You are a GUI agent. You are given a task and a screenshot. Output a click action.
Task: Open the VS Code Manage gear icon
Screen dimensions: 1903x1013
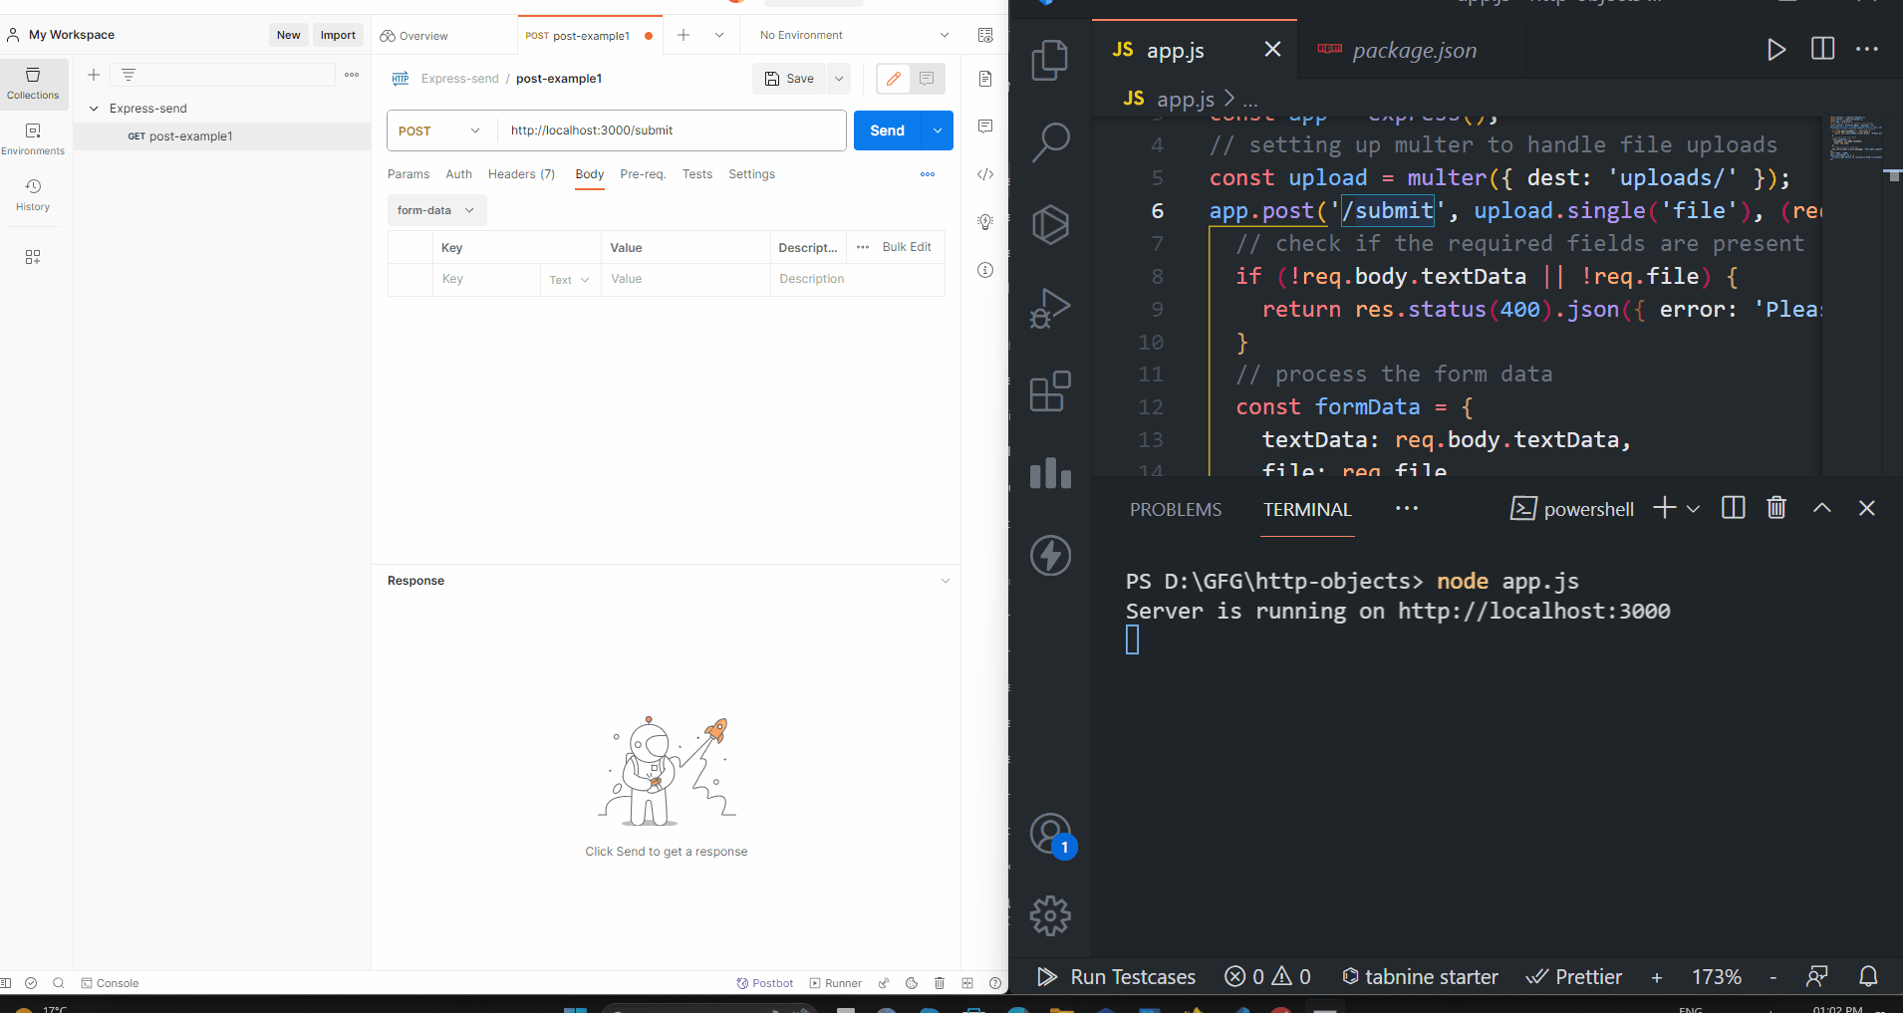coord(1050,915)
